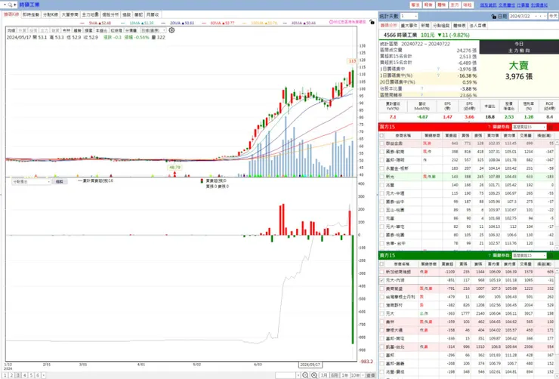
Task: Sort the 買方15 table by the 交易量 column
Action: point(526,135)
